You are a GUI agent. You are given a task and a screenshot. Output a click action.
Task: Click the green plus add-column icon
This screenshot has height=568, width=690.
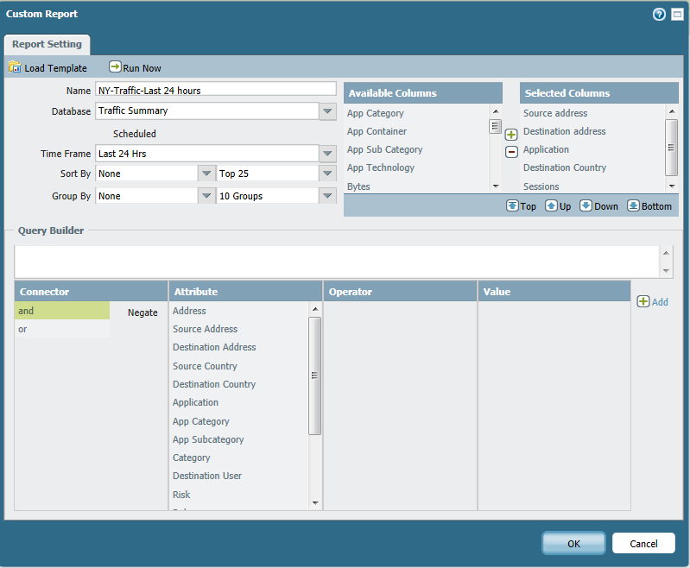(511, 135)
